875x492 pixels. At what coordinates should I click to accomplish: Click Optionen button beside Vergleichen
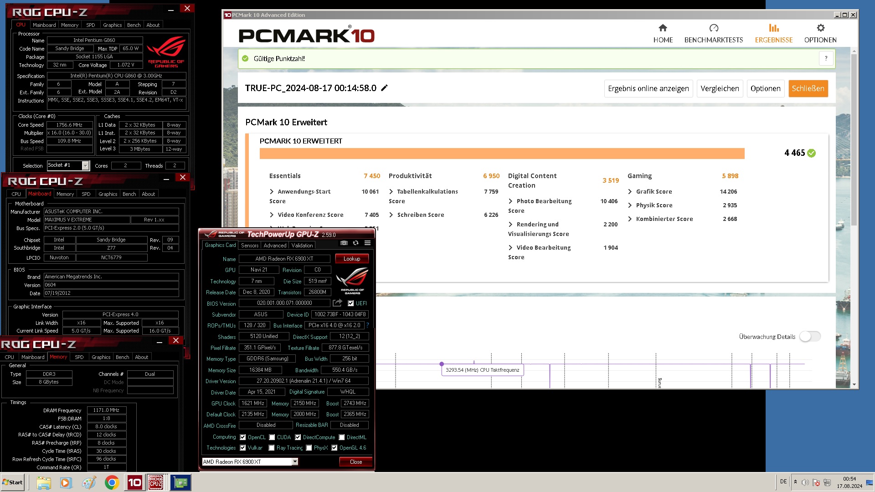[765, 88]
